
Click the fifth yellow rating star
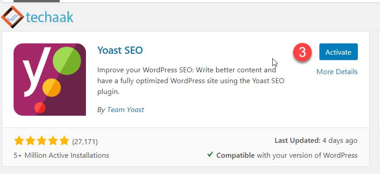(x=64, y=141)
